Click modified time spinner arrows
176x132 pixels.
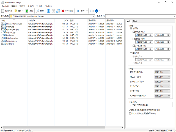(169, 42)
